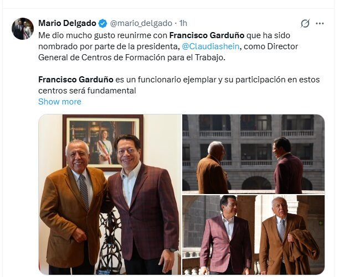Click the bold Francisco Garduño name in first line

coord(207,35)
